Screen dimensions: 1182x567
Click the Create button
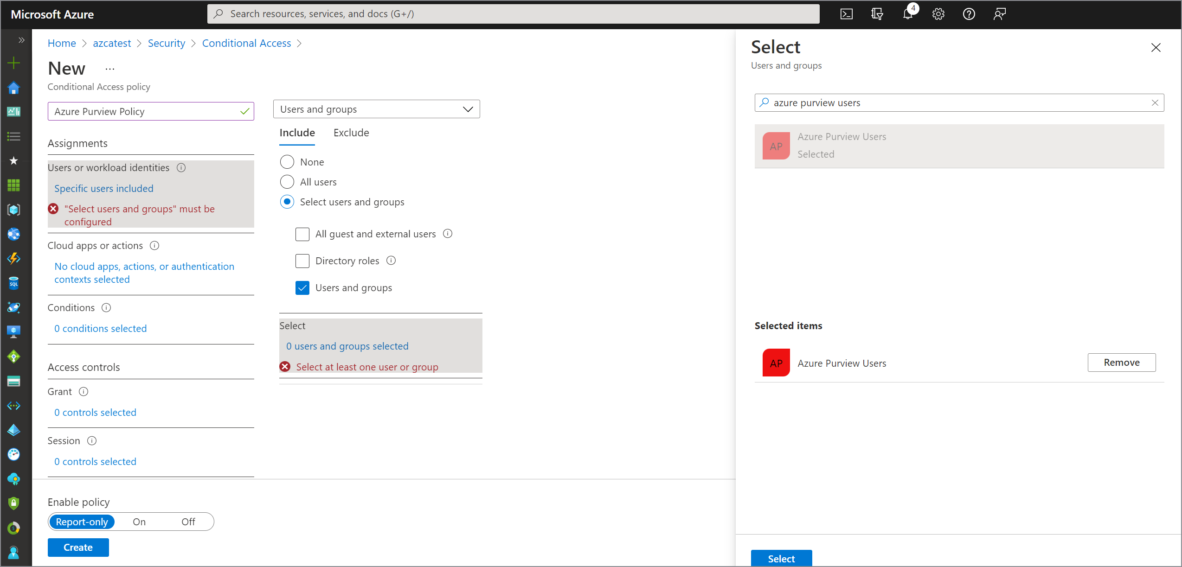[78, 547]
